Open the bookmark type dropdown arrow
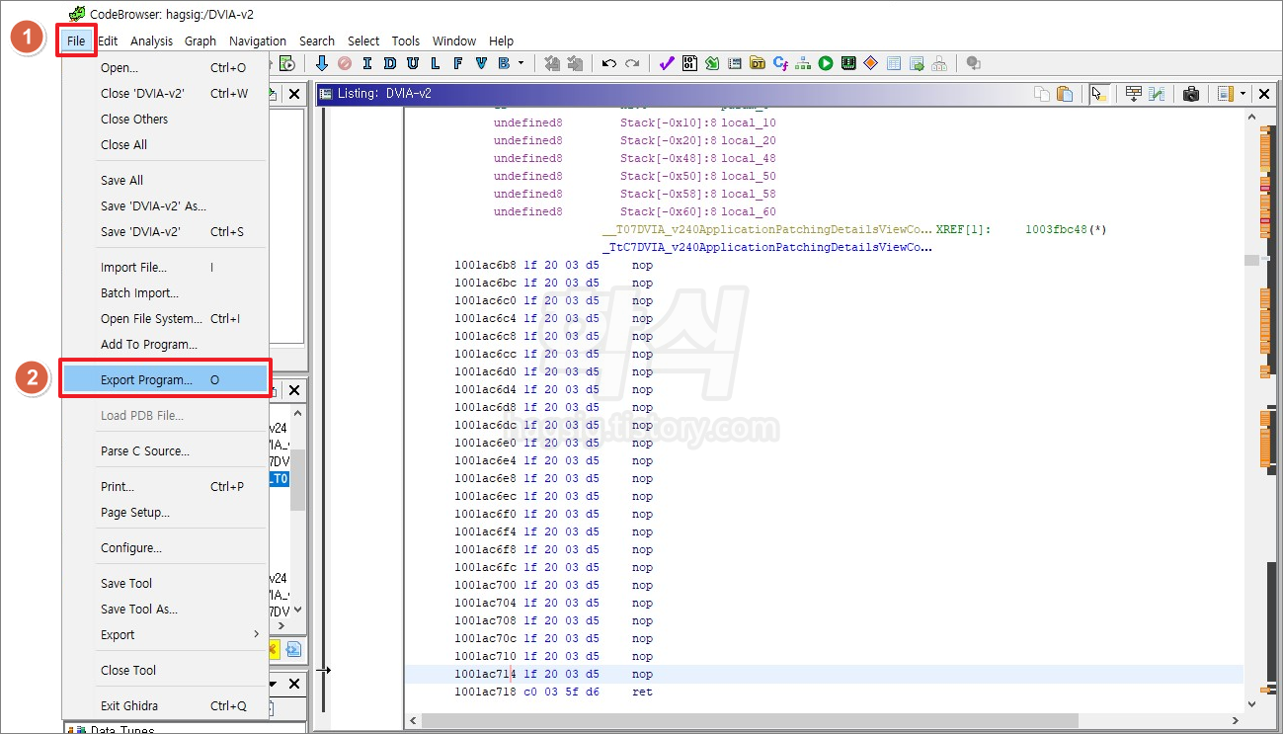1283x734 pixels. click(521, 63)
